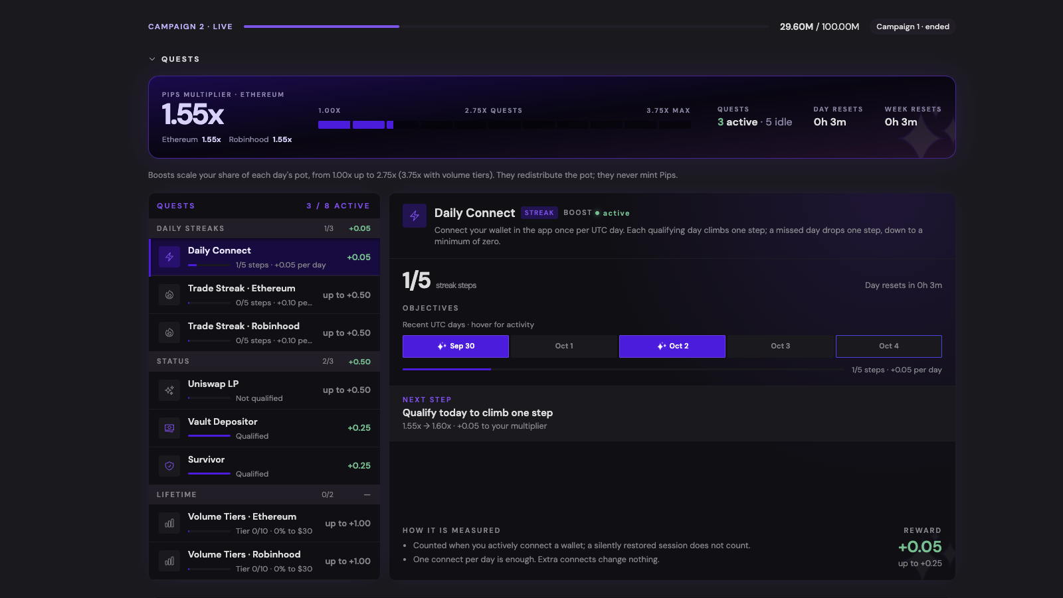Click the '3 / 8 ACTIVE' counter
The height and width of the screenshot is (598, 1063).
pos(338,206)
